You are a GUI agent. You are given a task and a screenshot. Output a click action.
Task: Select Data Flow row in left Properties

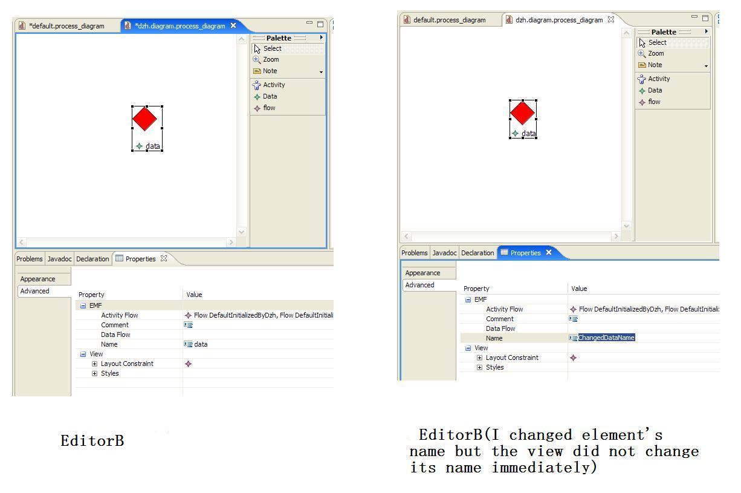click(x=204, y=335)
